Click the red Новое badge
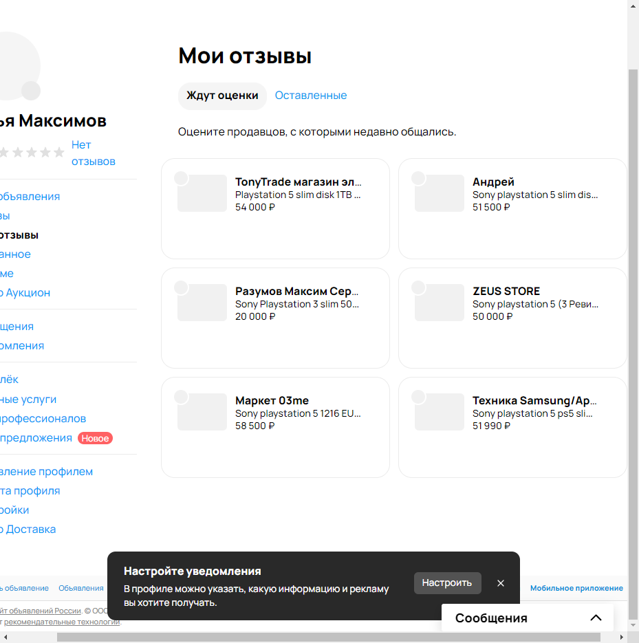This screenshot has height=643, width=639. point(95,438)
